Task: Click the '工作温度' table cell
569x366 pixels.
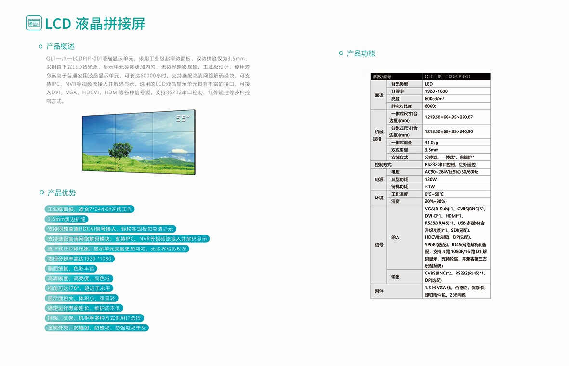Action: 405,194
